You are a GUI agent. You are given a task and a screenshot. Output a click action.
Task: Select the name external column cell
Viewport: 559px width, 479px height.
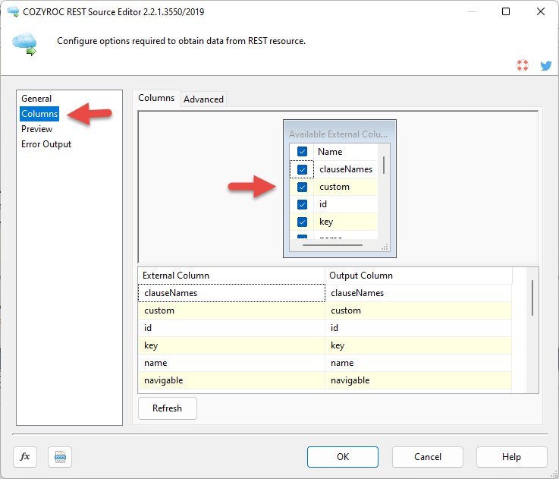pos(231,363)
